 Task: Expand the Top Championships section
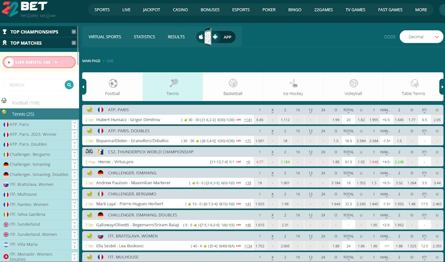(x=74, y=32)
